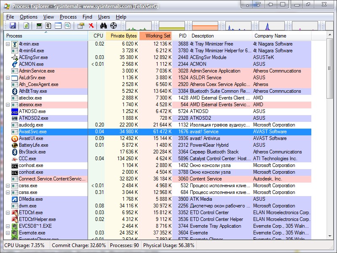Image resolution: width=337 pixels, height=253 pixels.
Task: Click the ETDCtrlHelper.exe process icon
Action: pos(15,219)
